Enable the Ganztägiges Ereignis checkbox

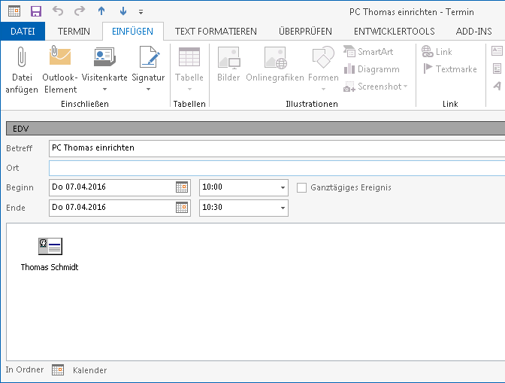(302, 187)
